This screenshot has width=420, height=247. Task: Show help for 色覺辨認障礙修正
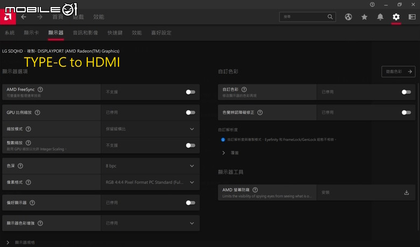click(260, 112)
